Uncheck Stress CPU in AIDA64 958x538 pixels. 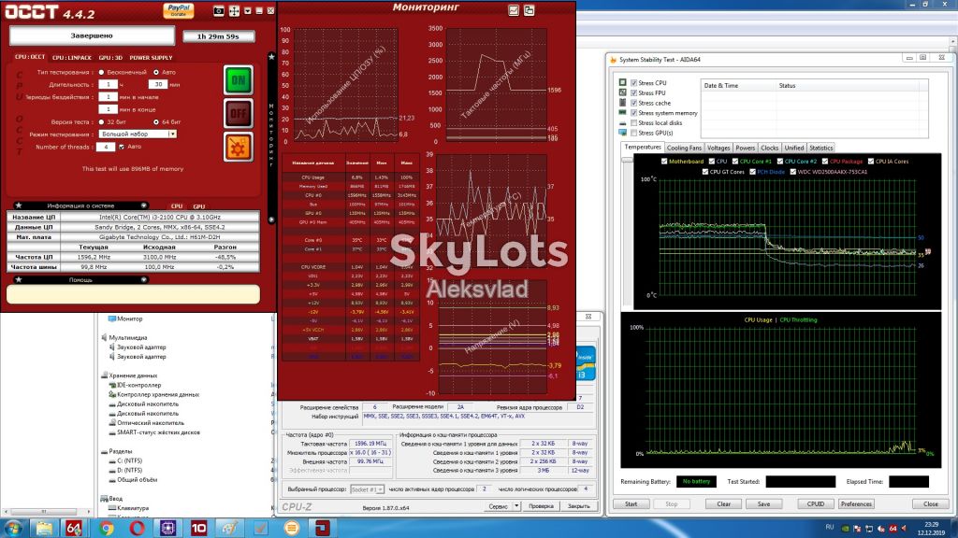pyautogui.click(x=633, y=83)
